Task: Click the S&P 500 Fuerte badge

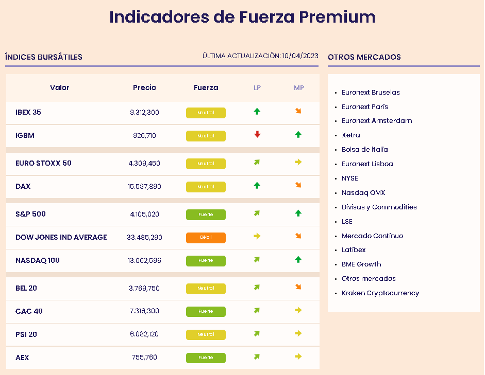Action: (x=206, y=215)
